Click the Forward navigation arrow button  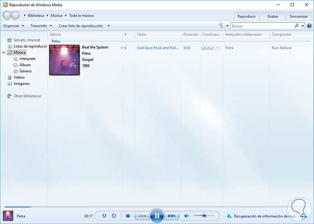tap(15, 15)
